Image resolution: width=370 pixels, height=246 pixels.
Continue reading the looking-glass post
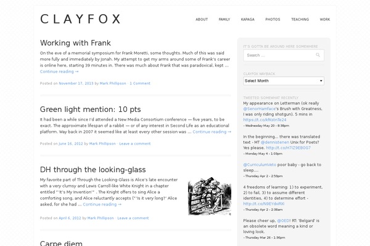pos(102,204)
